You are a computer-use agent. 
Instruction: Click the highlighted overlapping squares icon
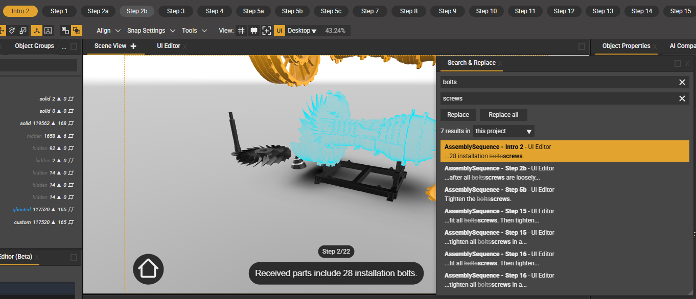(76, 31)
